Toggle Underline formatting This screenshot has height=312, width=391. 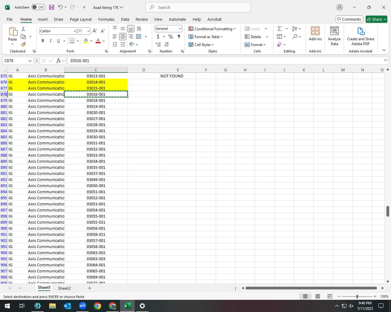click(x=58, y=41)
